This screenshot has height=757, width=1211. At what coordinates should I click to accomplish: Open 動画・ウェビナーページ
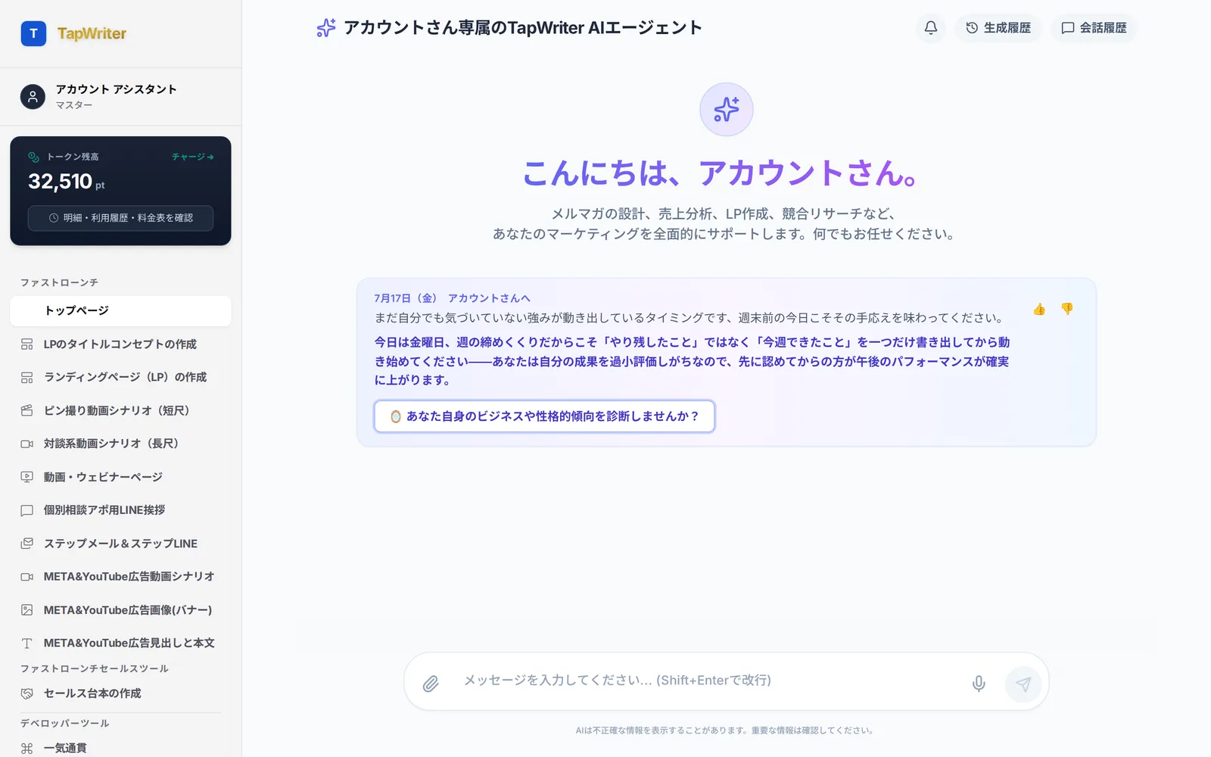click(x=120, y=477)
